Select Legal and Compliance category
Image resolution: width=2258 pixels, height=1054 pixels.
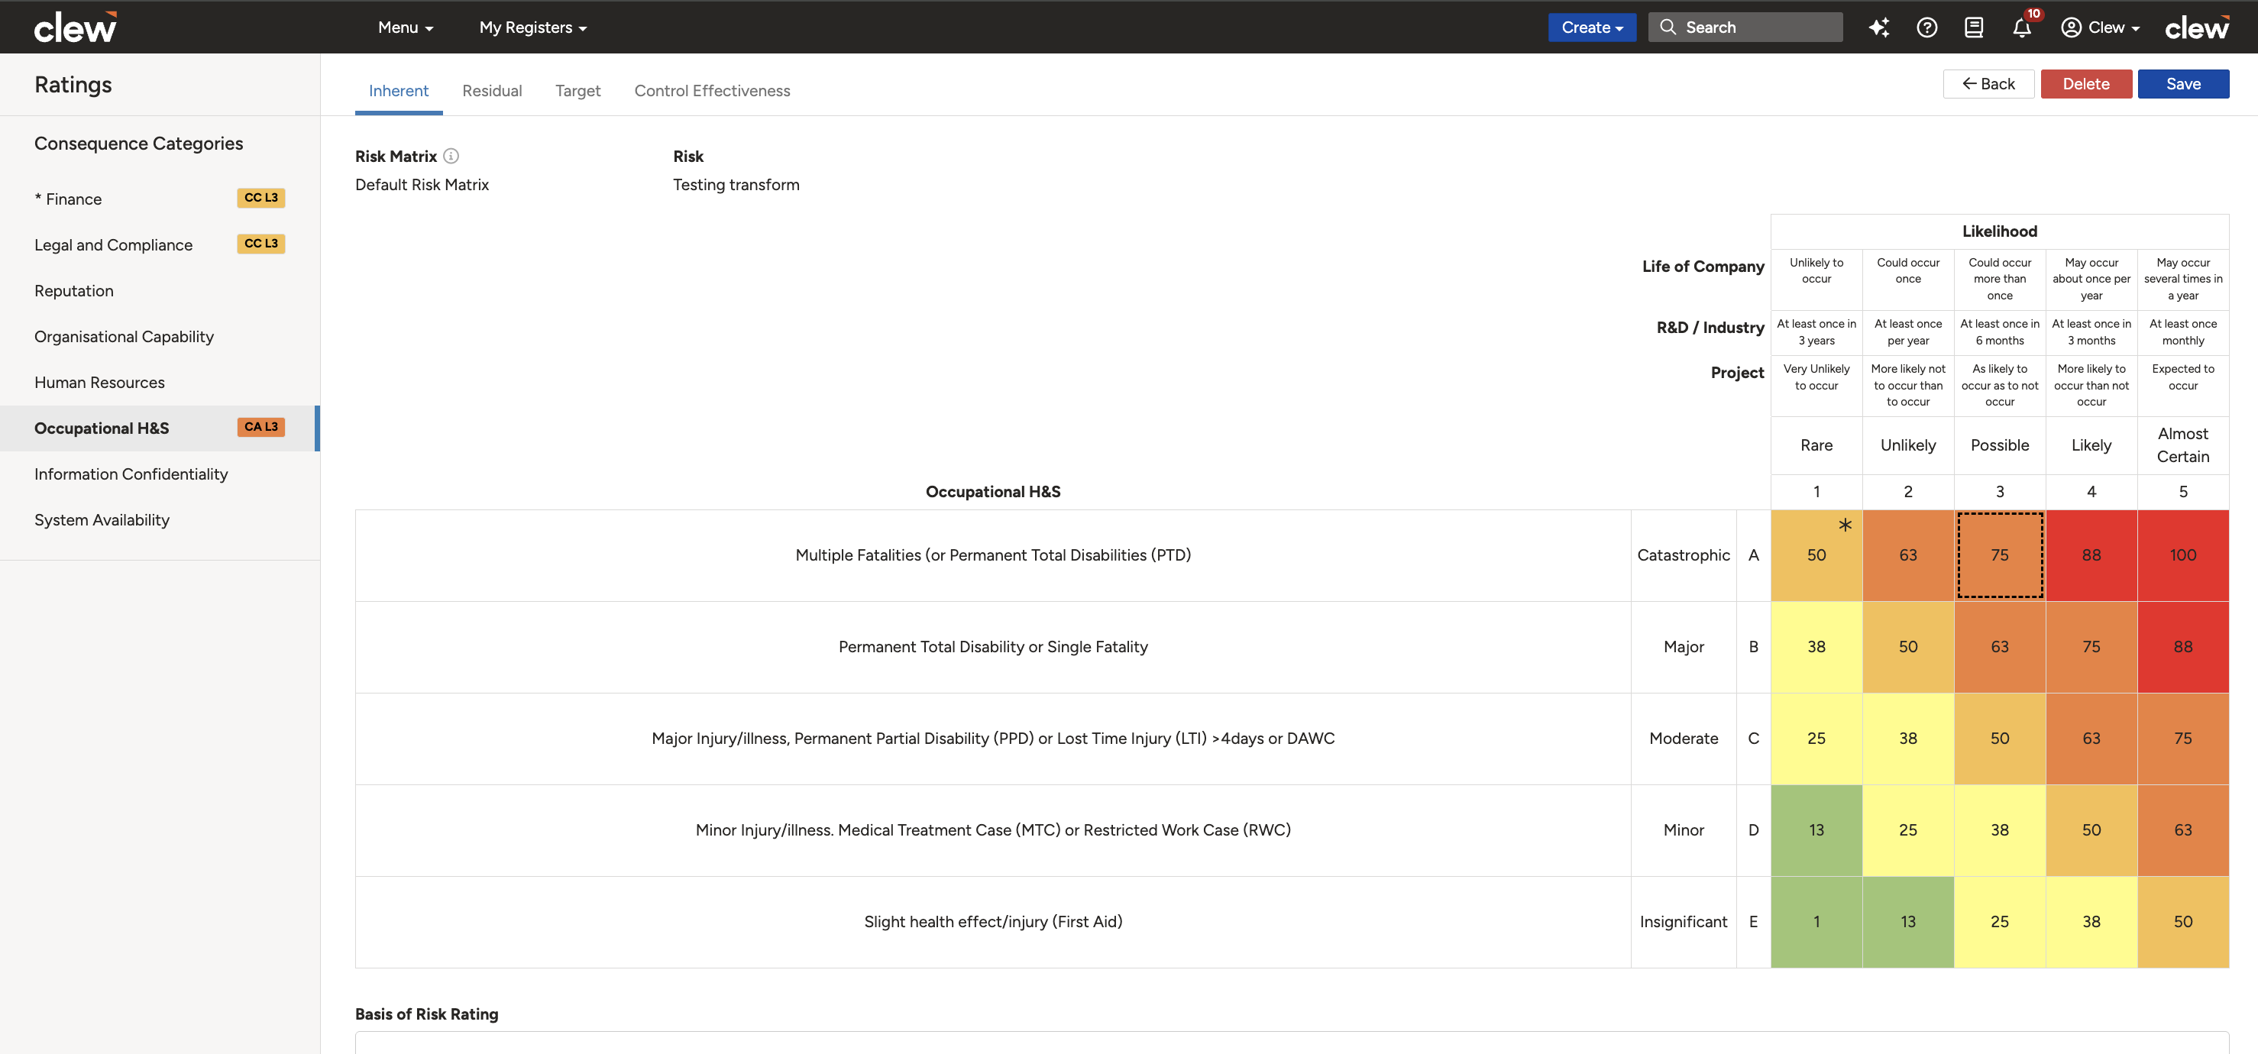(x=160, y=244)
